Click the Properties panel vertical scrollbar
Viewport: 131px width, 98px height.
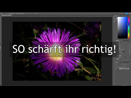[130, 50]
